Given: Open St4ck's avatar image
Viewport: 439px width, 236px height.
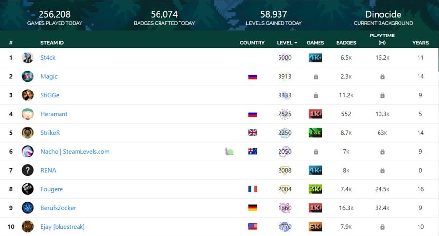Looking at the screenshot, I should [x=28, y=58].
